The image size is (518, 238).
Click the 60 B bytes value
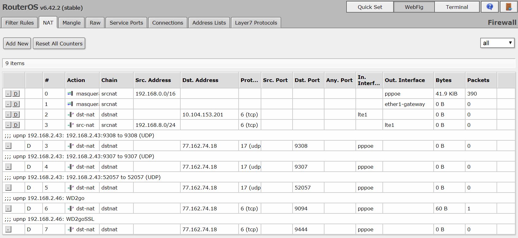pyautogui.click(x=441, y=209)
